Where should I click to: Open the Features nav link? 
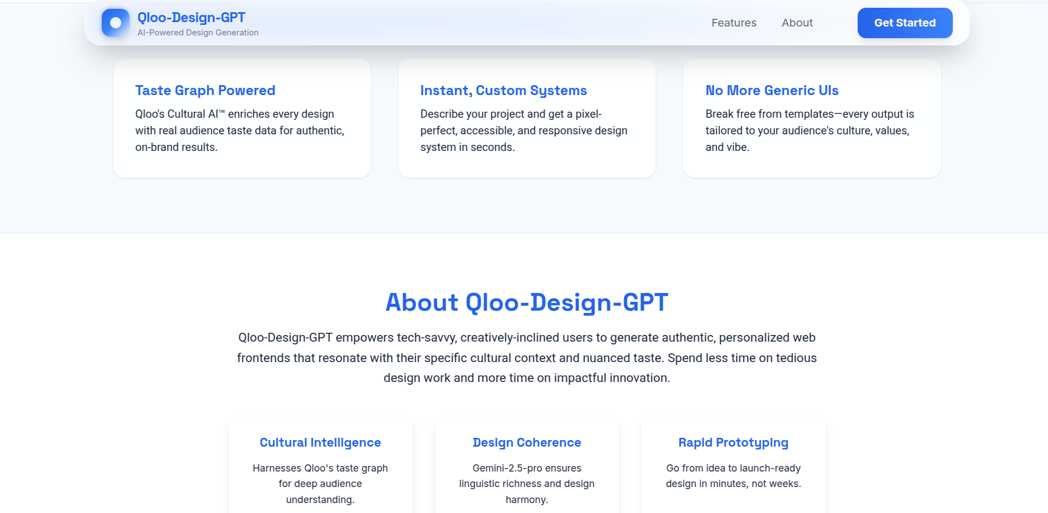[734, 23]
